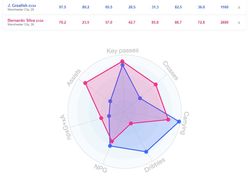Image resolution: width=248 pixels, height=180 pixels.
Task: Open Bernardo Silva player name link
Action: coord(21,21)
